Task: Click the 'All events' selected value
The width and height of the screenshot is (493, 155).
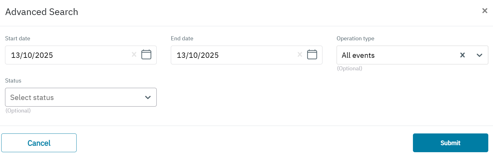Action: pyautogui.click(x=358, y=55)
